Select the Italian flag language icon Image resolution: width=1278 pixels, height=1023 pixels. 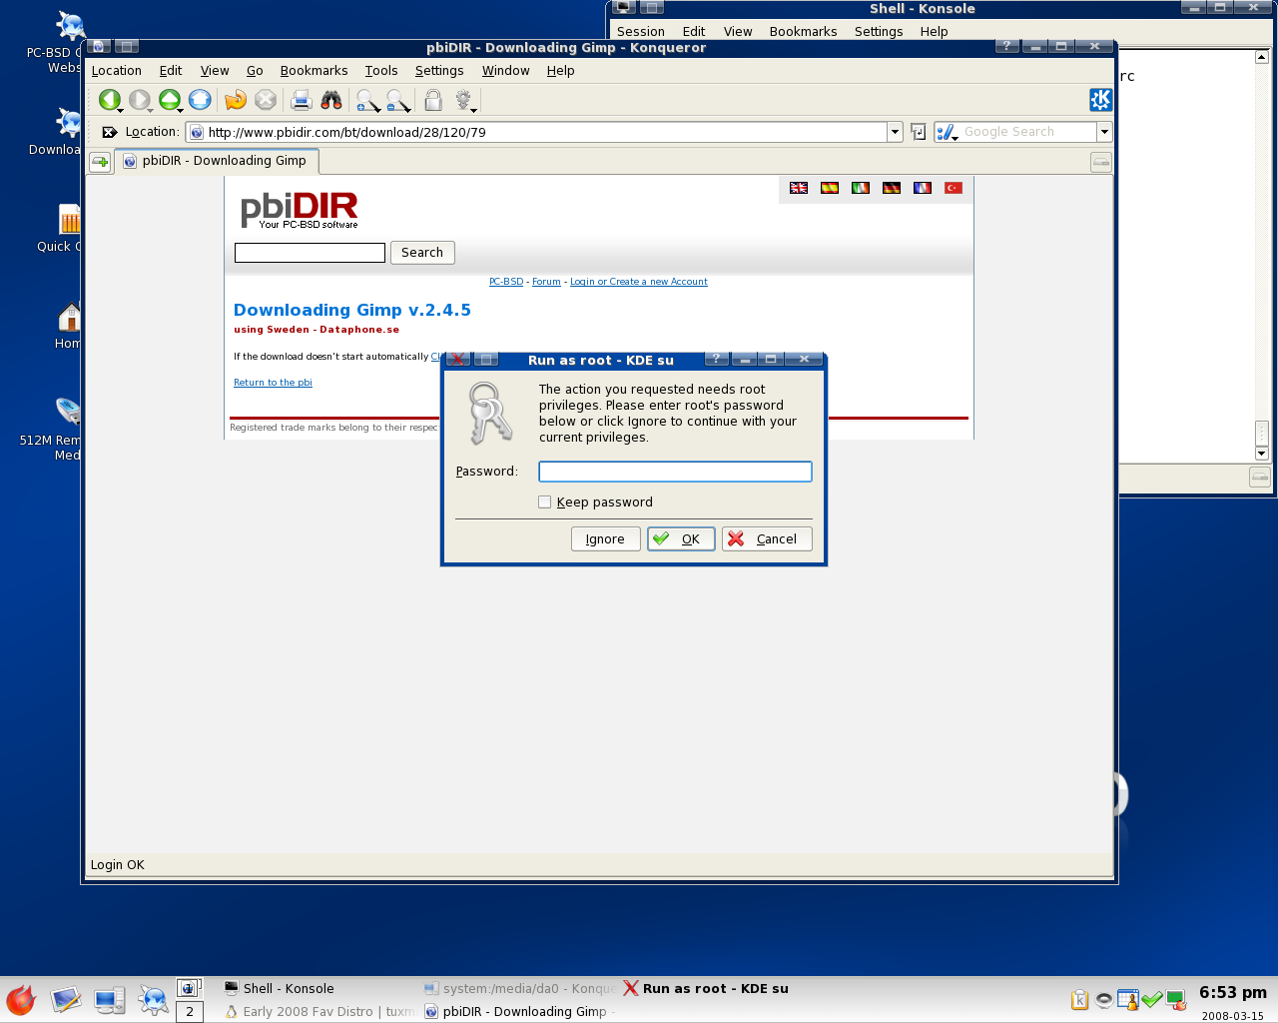[x=861, y=188]
